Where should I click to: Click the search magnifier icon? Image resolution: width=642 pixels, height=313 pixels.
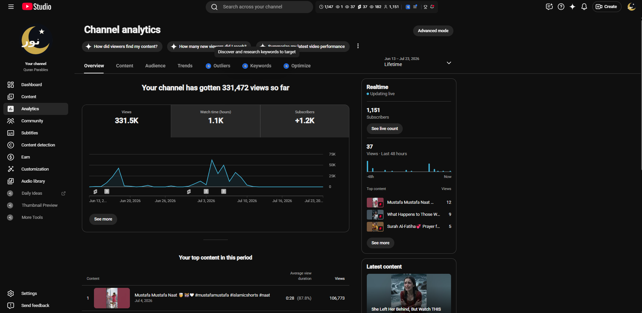214,7
